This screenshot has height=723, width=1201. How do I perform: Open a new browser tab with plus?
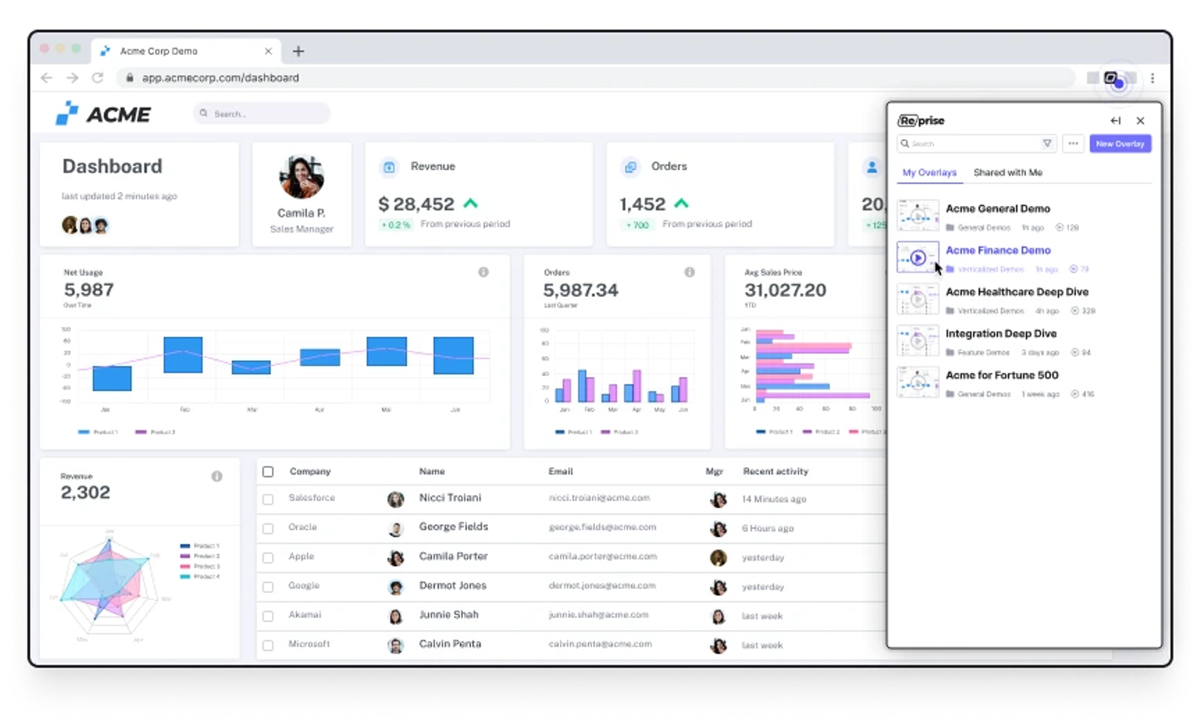click(298, 51)
